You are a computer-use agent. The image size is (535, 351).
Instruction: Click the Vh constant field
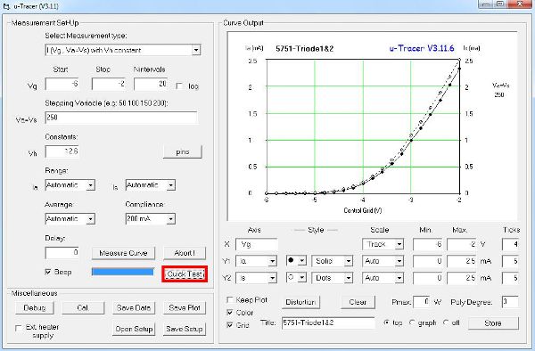pyautogui.click(x=62, y=151)
